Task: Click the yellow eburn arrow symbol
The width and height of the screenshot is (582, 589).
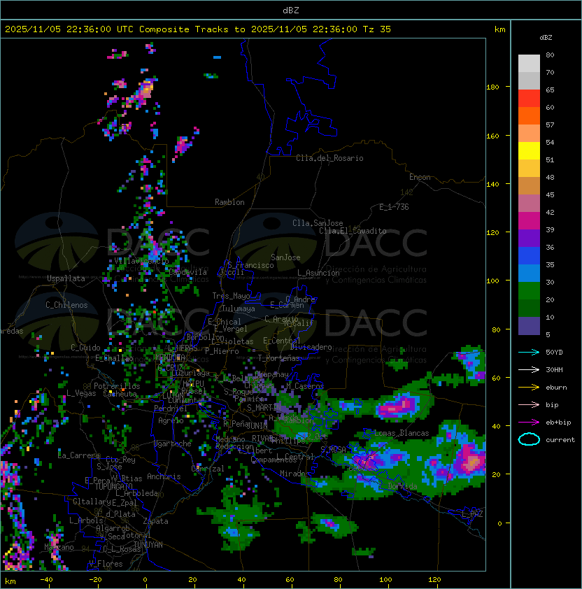Action: [529, 388]
